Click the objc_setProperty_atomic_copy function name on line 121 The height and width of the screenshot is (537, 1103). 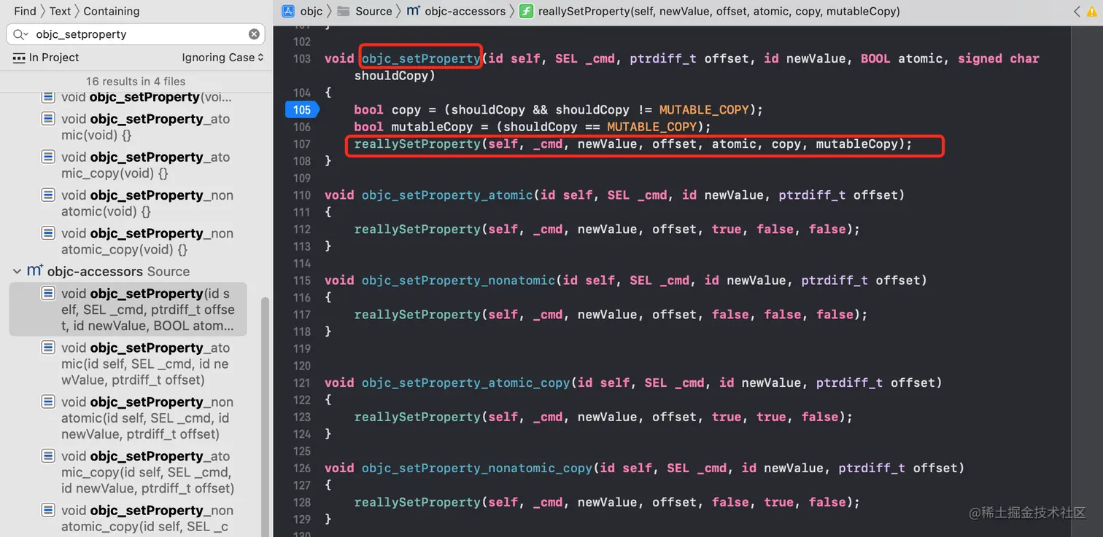[465, 383]
